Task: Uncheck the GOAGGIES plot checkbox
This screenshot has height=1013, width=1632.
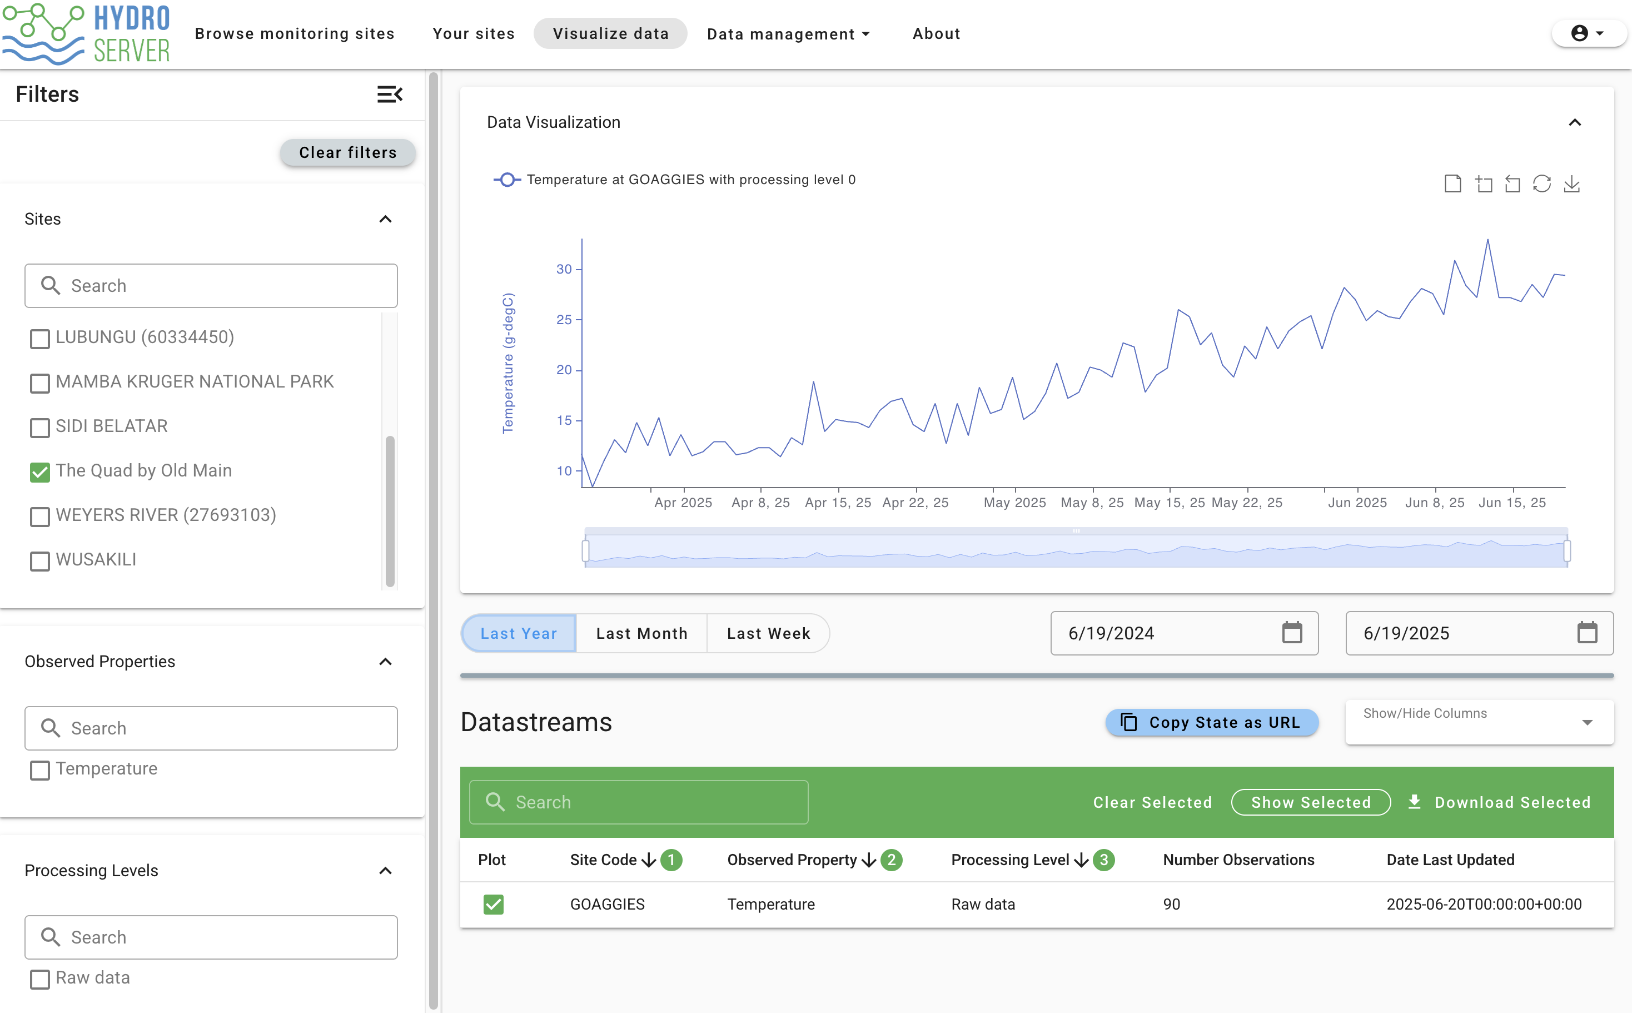Action: (x=494, y=904)
